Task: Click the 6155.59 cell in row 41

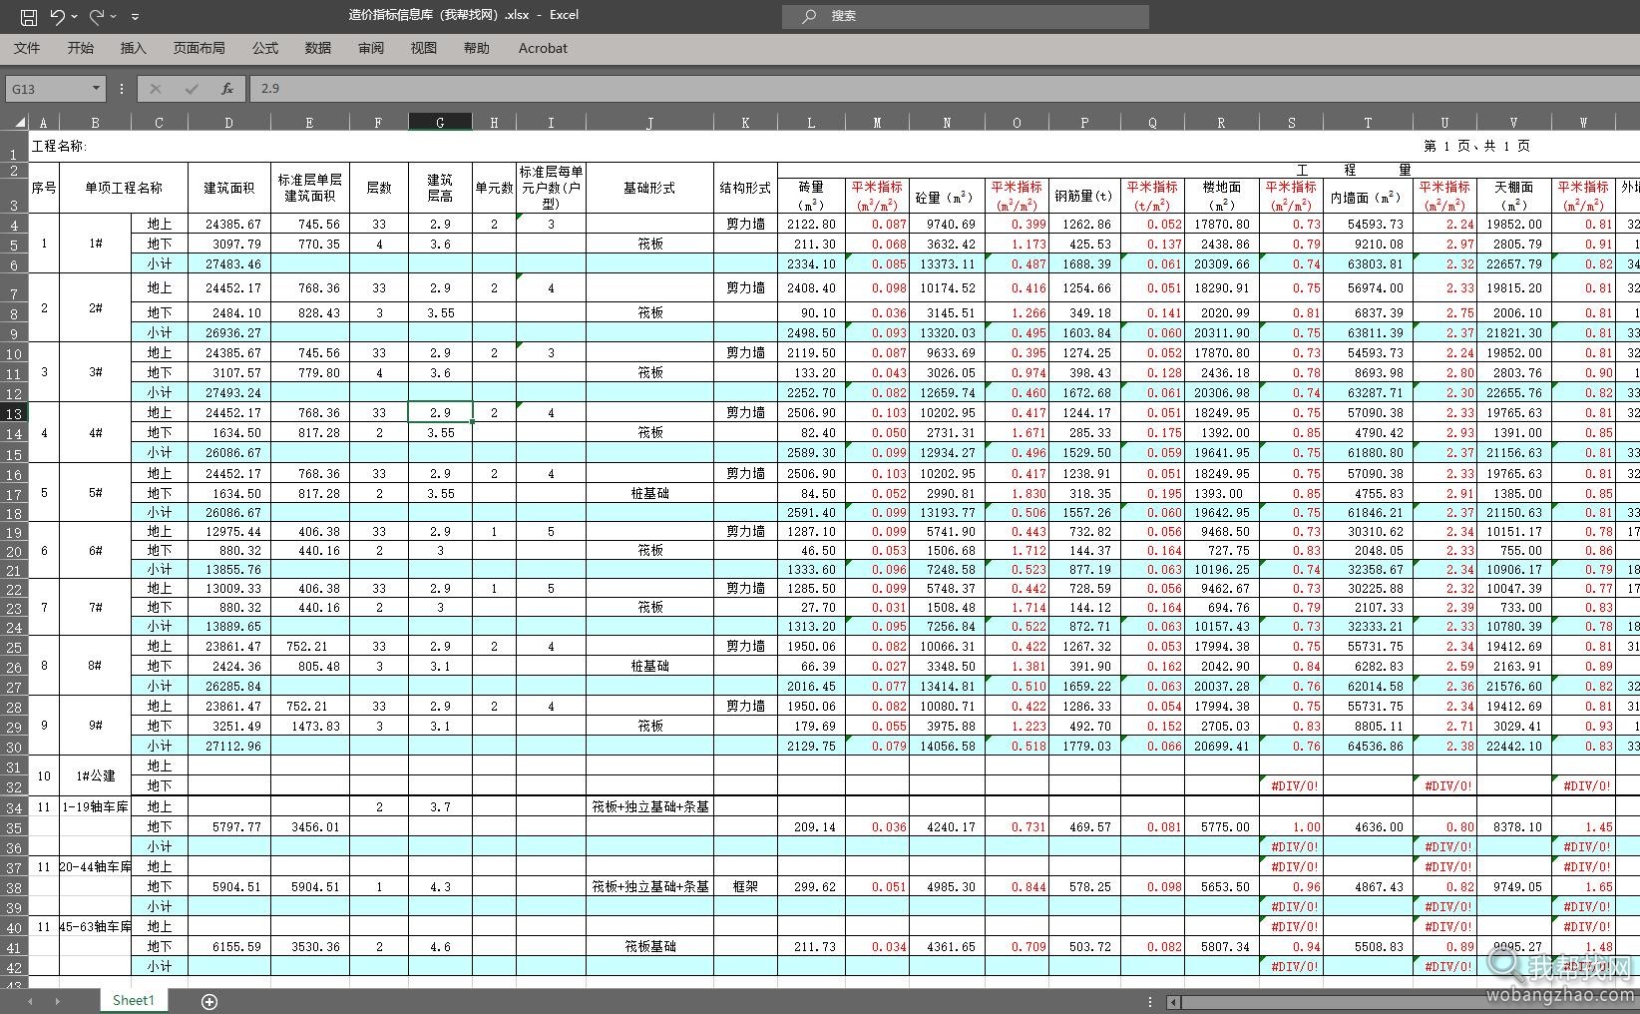Action: (228, 946)
